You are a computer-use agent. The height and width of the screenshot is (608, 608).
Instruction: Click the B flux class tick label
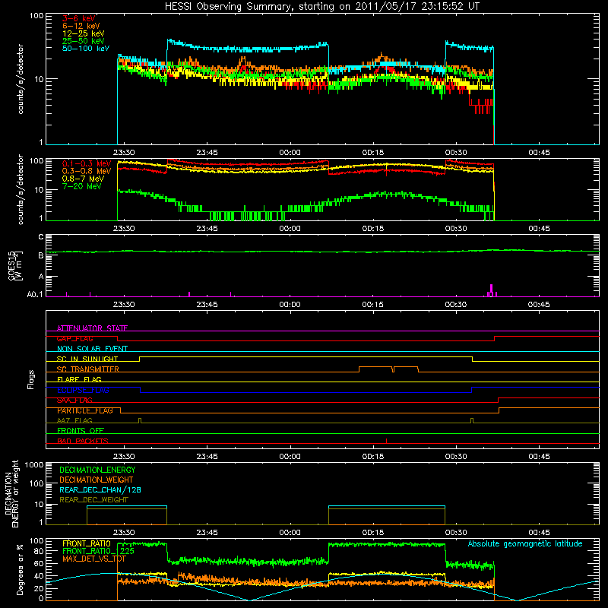pos(41,255)
